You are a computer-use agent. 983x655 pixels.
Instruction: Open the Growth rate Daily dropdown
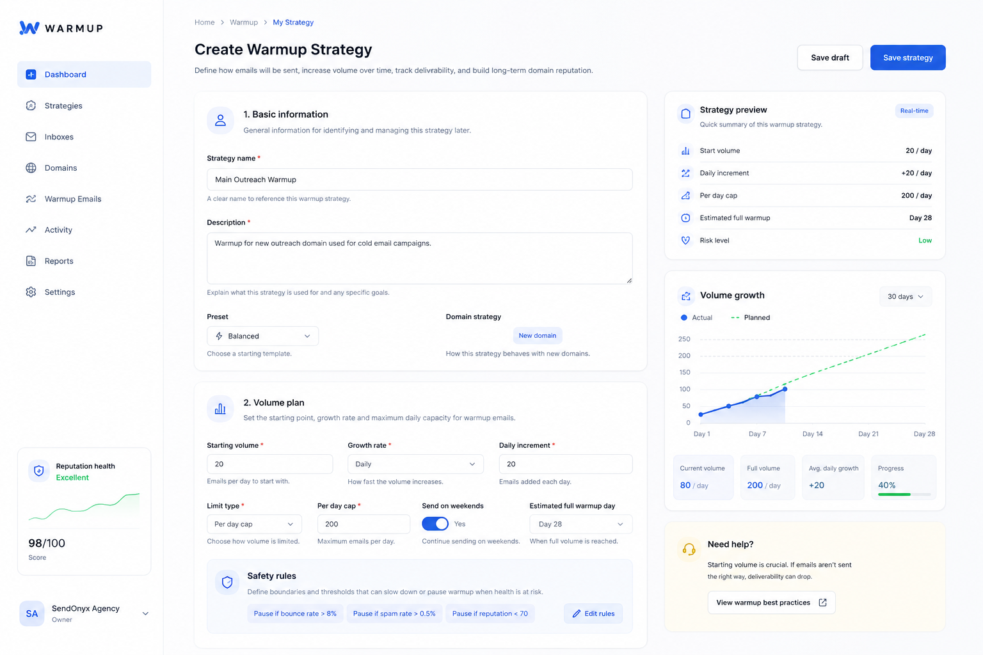(415, 464)
